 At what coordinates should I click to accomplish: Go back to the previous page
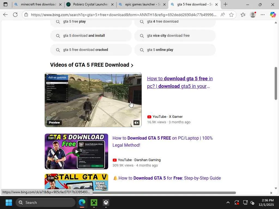5,15
